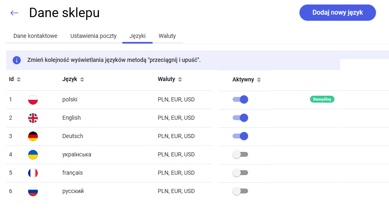Click currencies cell in українська row

176,154
